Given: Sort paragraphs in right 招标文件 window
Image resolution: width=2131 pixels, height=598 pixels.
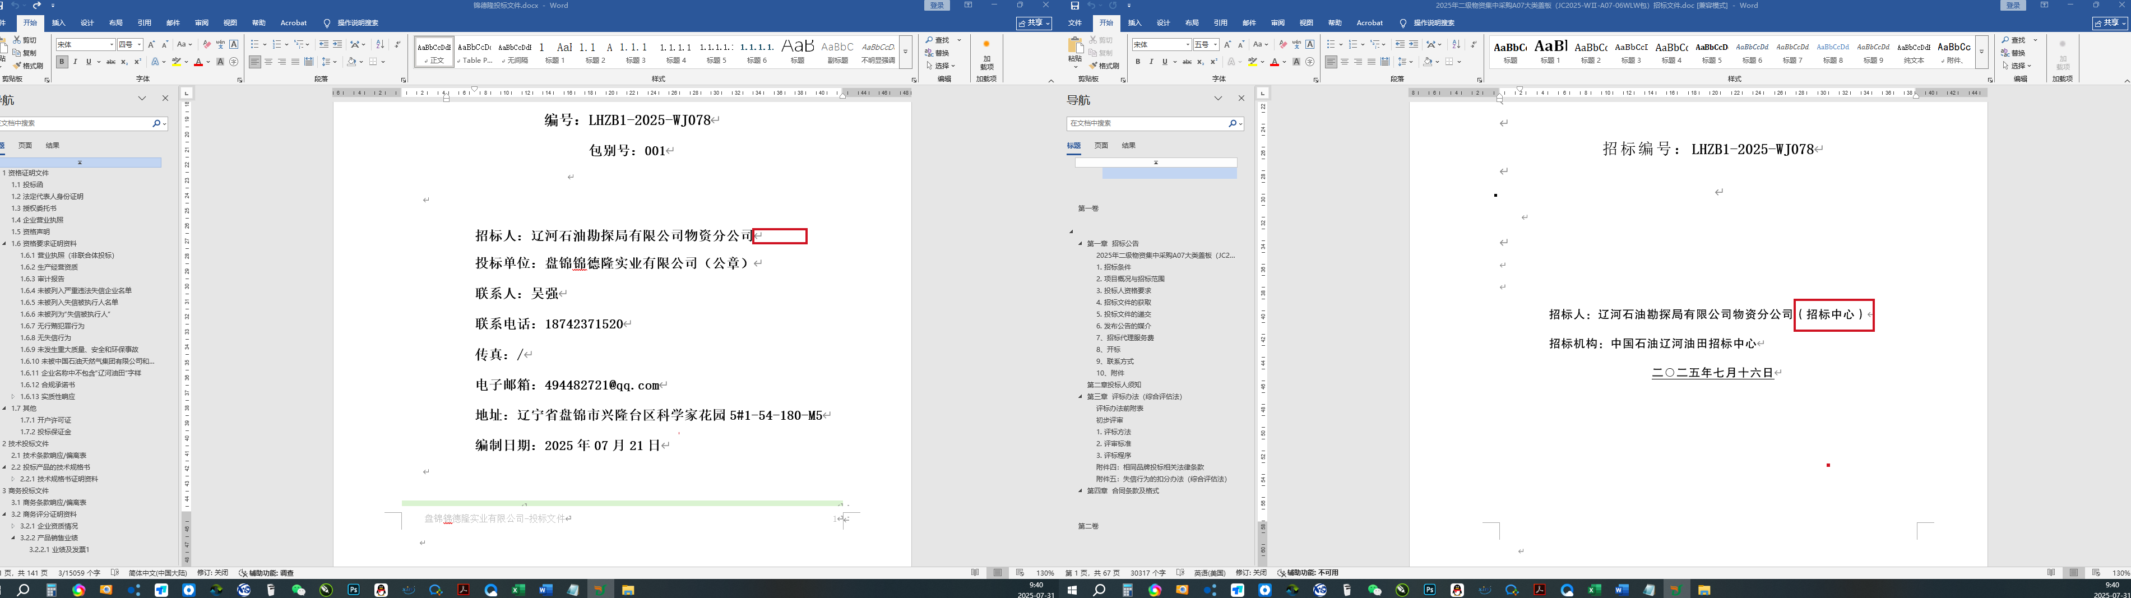Looking at the screenshot, I should (x=1456, y=45).
